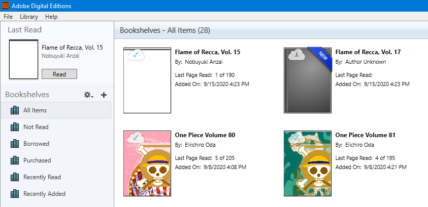Click the Recently Read bookshelf icon
Screen dimensions: 428x207
click(x=14, y=177)
